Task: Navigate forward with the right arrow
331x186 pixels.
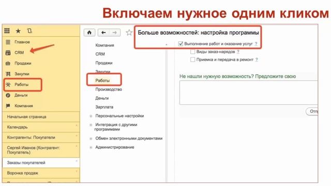Action: pyautogui.click(x=115, y=33)
